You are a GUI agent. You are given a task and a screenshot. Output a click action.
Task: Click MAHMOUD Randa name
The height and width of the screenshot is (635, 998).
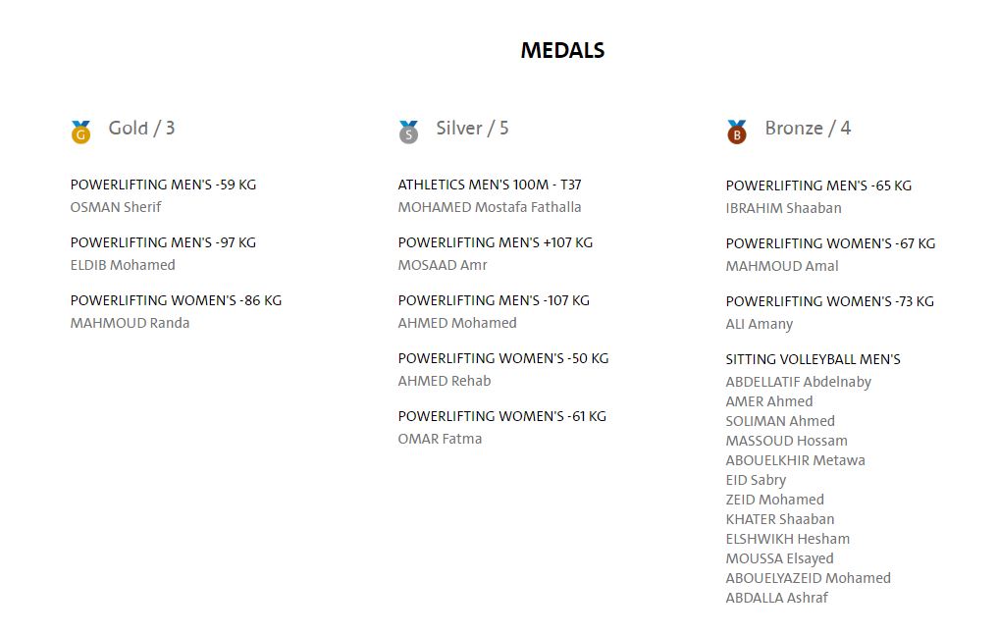click(x=130, y=323)
